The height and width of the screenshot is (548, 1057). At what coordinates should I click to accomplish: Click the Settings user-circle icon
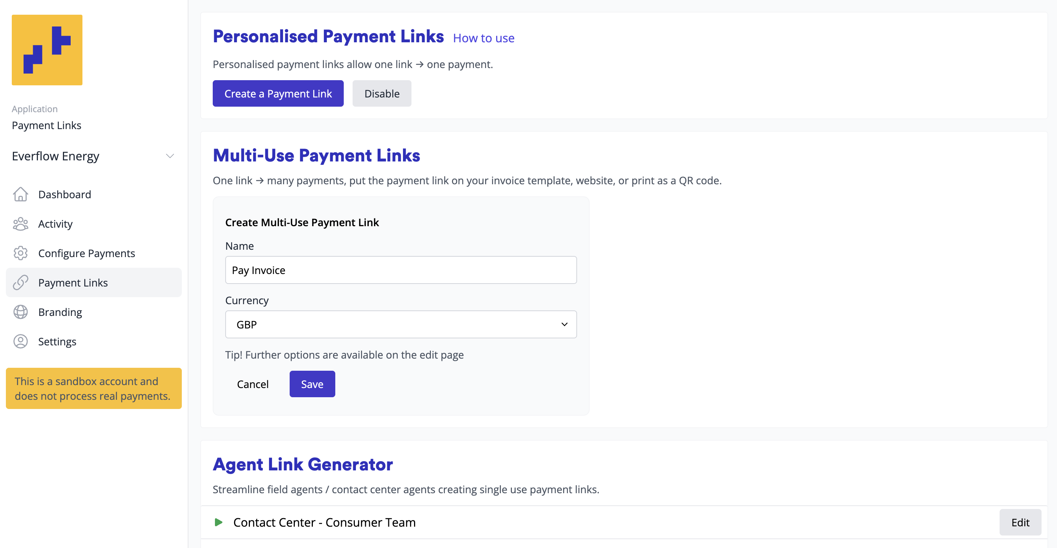(21, 342)
